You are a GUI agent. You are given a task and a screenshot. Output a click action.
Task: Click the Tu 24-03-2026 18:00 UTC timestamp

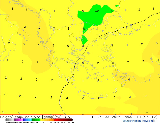point(116,117)
